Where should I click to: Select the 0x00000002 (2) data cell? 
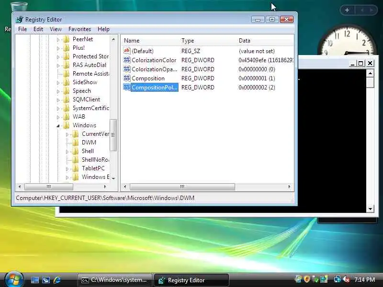point(257,88)
